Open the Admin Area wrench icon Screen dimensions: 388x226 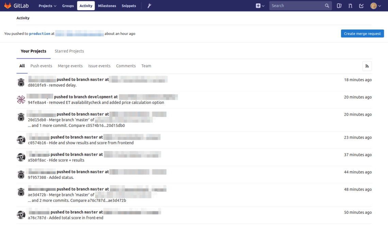pyautogui.click(x=149, y=5)
